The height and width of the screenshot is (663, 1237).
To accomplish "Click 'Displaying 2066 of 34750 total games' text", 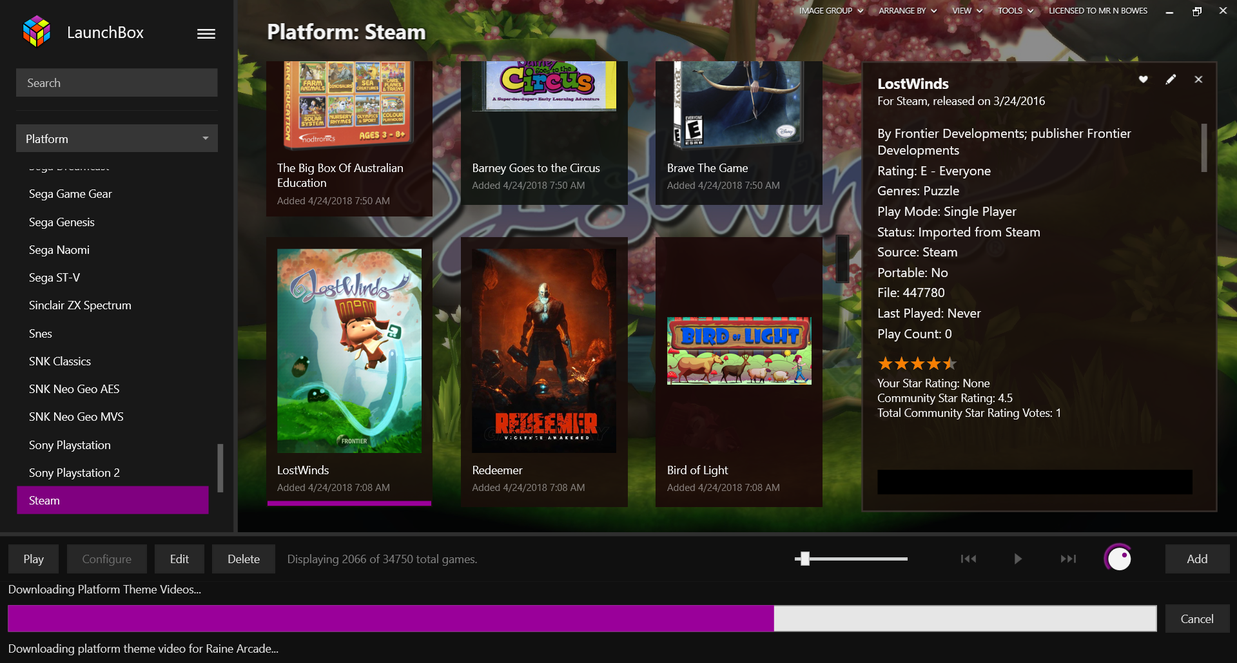I will pos(382,559).
